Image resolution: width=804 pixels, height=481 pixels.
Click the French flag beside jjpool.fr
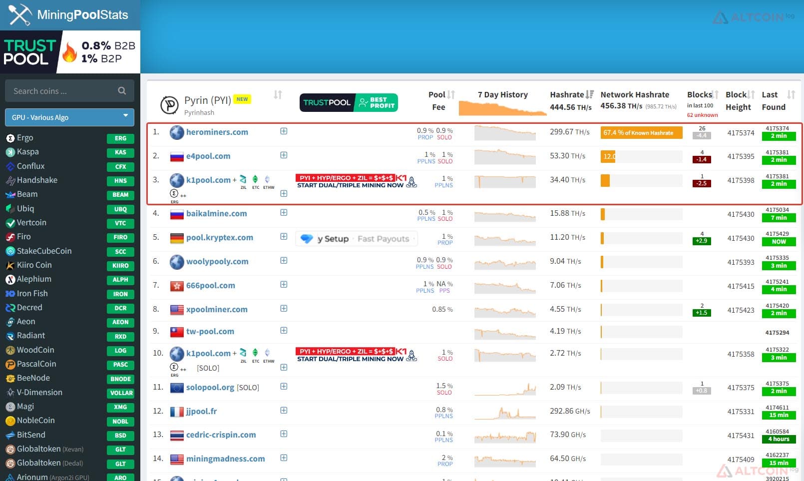click(x=177, y=412)
